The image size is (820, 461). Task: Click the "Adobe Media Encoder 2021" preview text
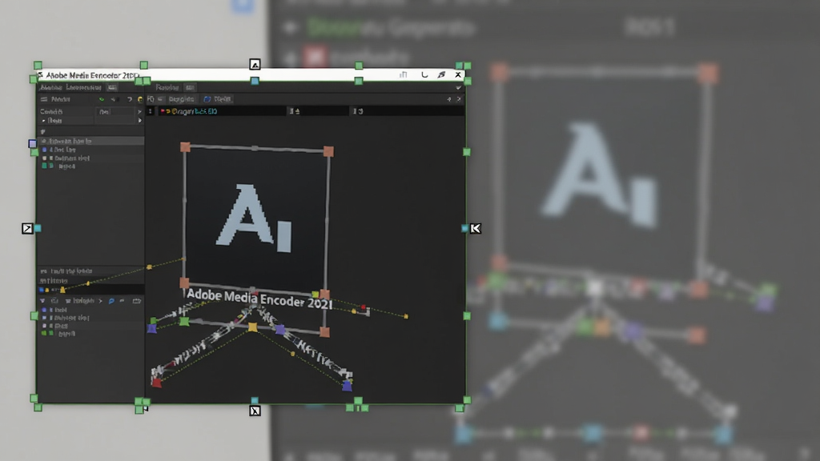(x=259, y=299)
